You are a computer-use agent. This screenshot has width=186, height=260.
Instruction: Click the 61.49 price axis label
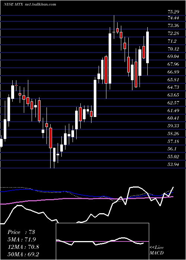(173, 110)
